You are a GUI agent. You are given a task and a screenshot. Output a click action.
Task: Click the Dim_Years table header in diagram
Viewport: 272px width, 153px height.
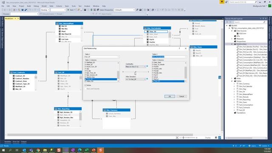204,47
